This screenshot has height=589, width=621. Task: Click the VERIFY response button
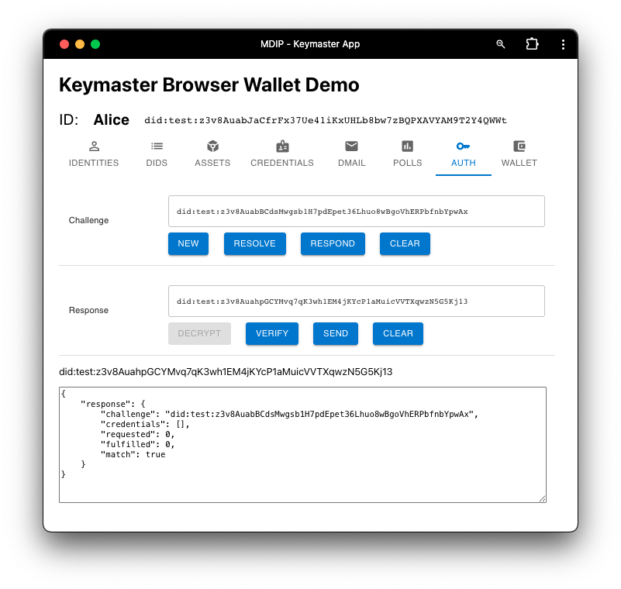point(272,333)
